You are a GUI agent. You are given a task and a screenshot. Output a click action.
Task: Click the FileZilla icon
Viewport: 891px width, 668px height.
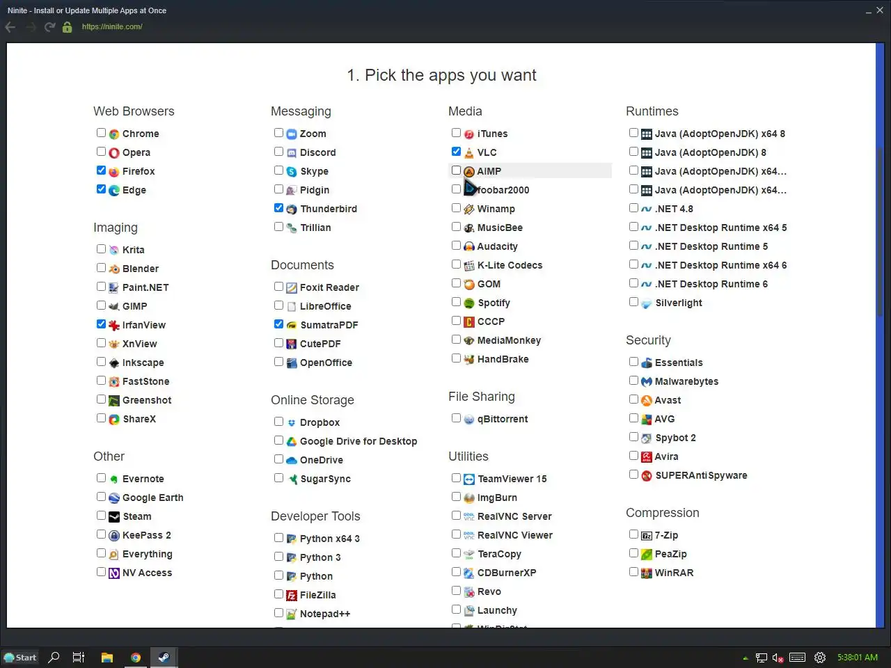coord(292,596)
